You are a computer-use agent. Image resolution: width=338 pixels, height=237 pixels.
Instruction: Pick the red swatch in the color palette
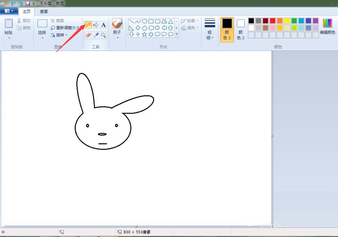[272, 21]
